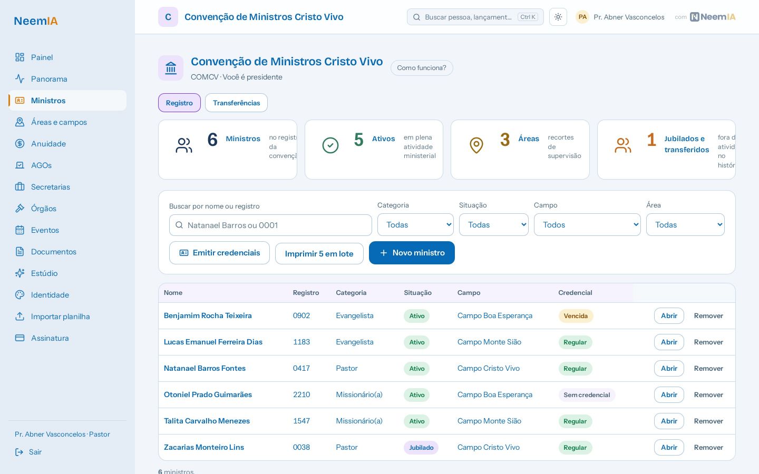Click the Identidade palette icon
The height and width of the screenshot is (474, 759).
pyautogui.click(x=20, y=295)
